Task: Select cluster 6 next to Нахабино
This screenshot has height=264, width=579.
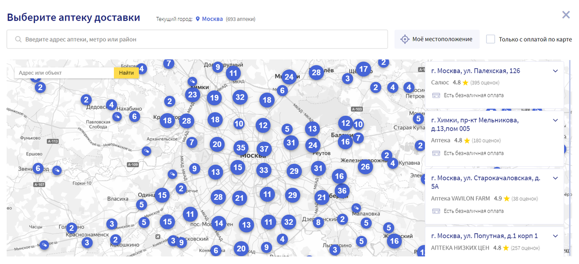Action: tap(135, 116)
